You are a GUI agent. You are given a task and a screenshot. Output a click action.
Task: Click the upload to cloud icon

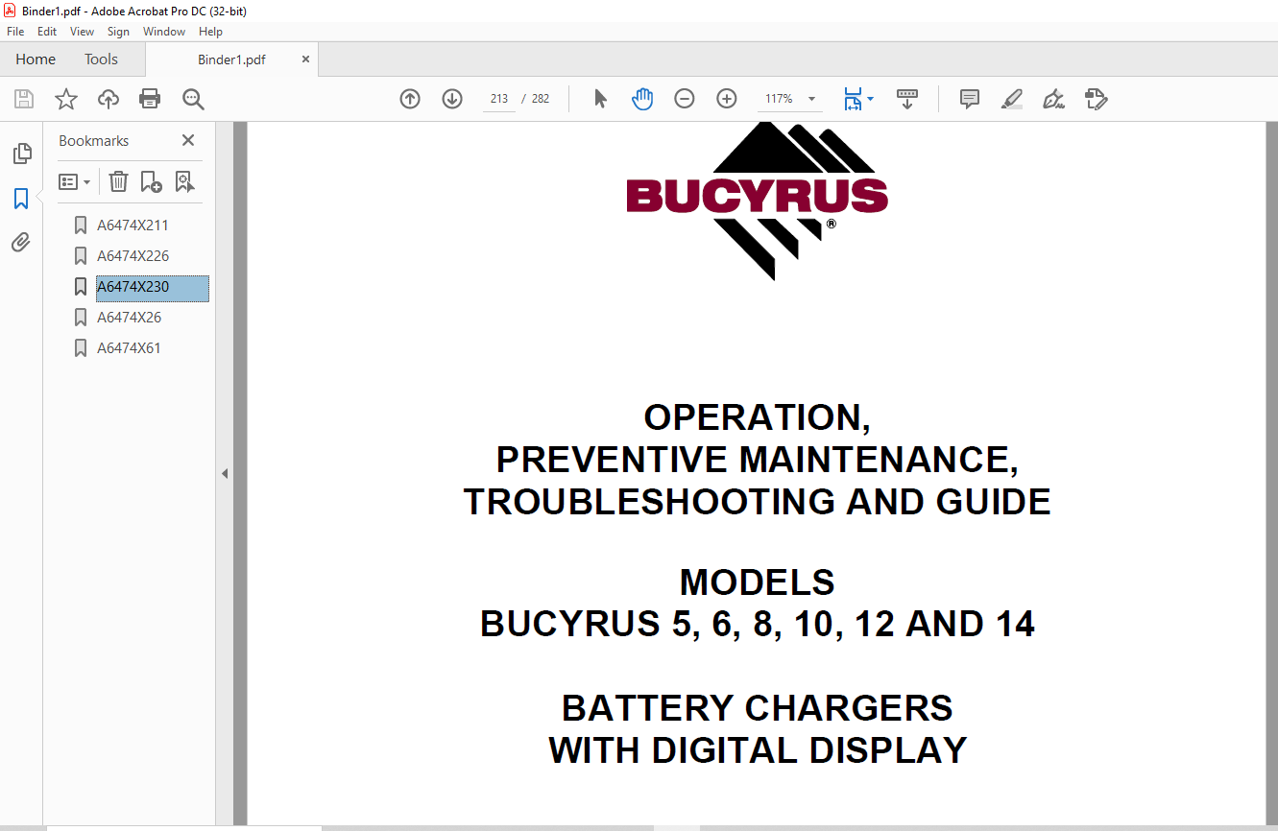tap(109, 99)
